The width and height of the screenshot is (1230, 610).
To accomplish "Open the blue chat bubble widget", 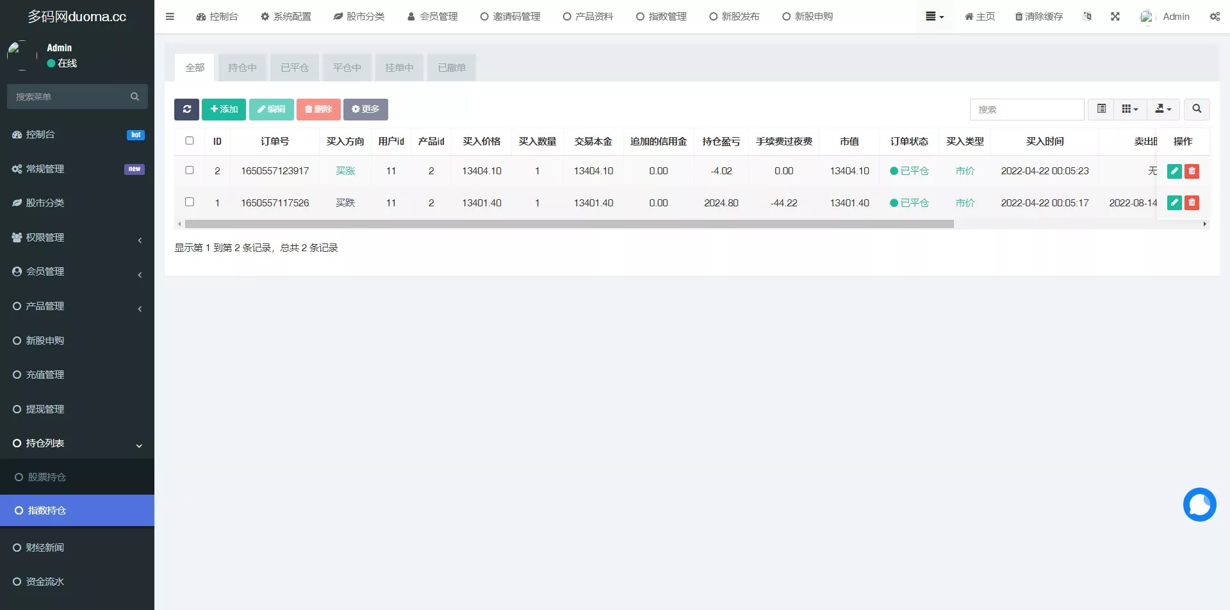I will pyautogui.click(x=1199, y=505).
